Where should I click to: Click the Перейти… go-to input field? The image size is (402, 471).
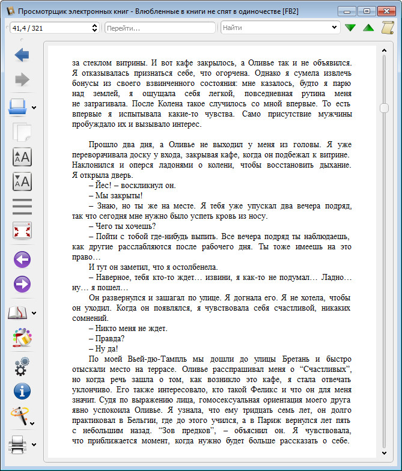click(159, 28)
